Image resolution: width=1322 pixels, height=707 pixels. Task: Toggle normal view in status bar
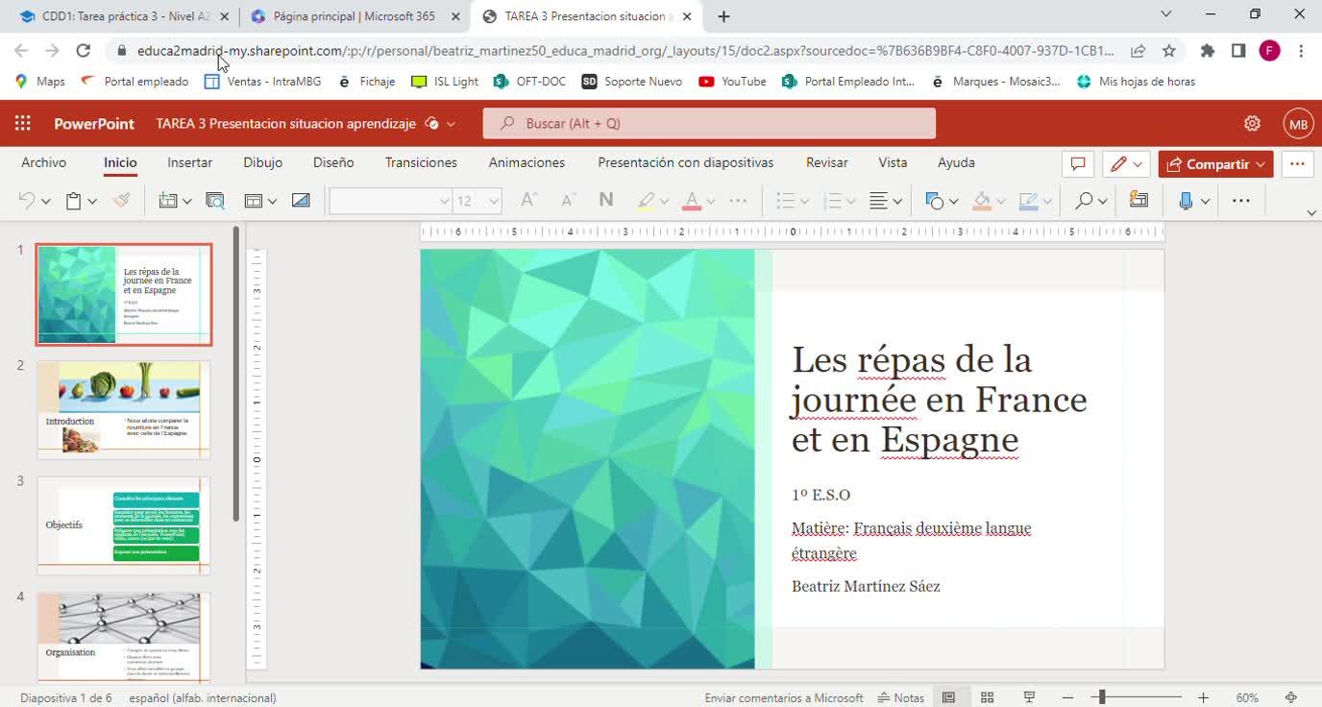(x=948, y=697)
